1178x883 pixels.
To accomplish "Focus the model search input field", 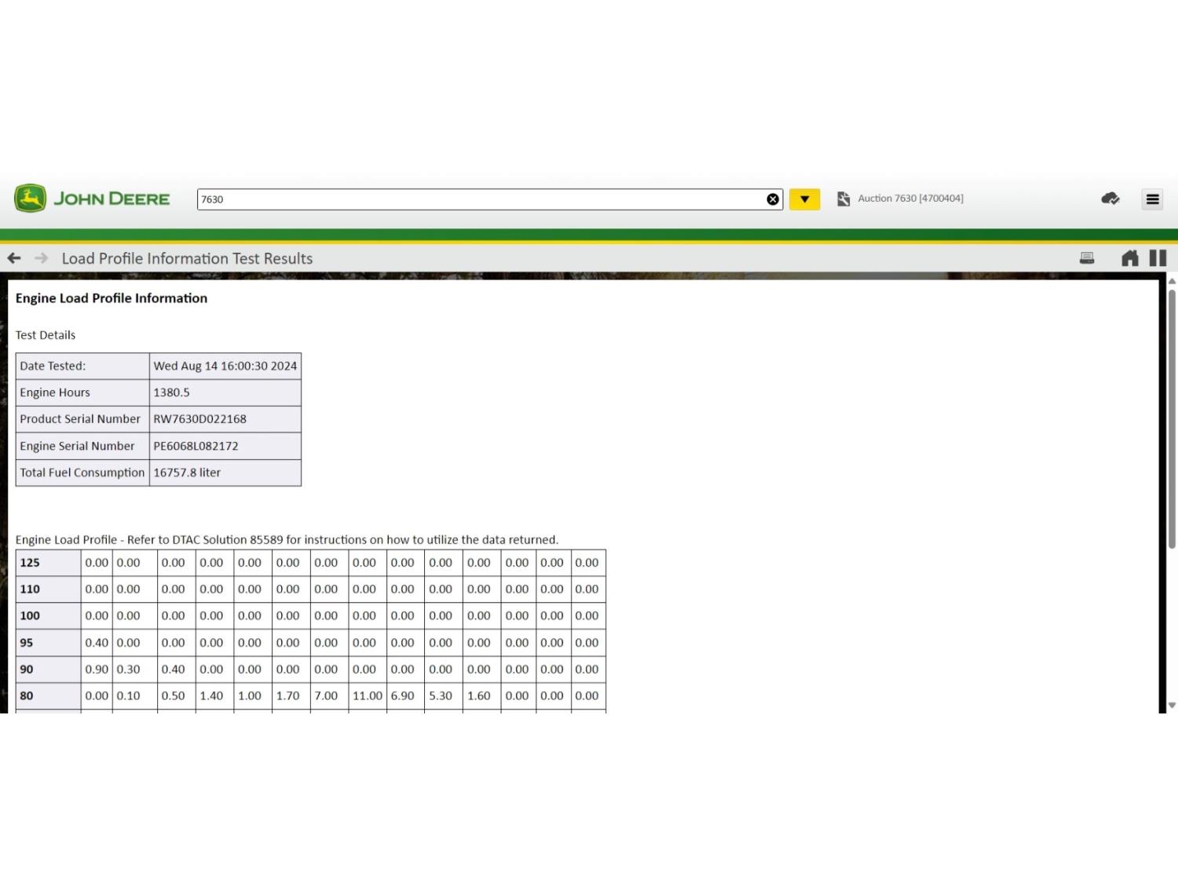I will [479, 199].
